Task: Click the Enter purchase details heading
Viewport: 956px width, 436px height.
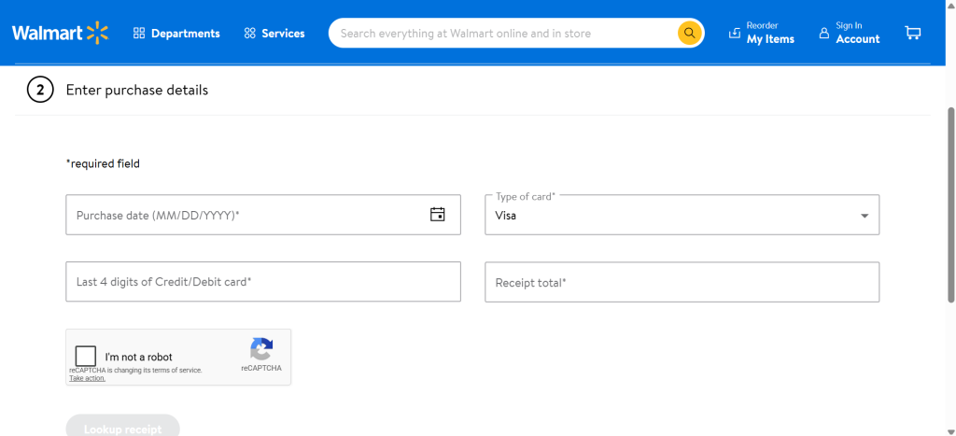Action: [x=137, y=91]
